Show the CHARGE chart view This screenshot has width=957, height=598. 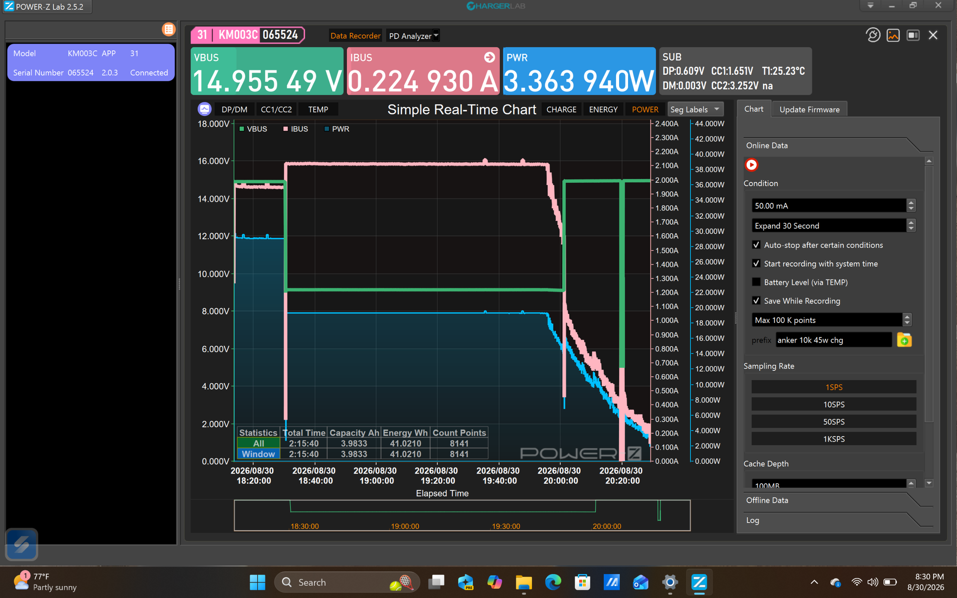561,109
